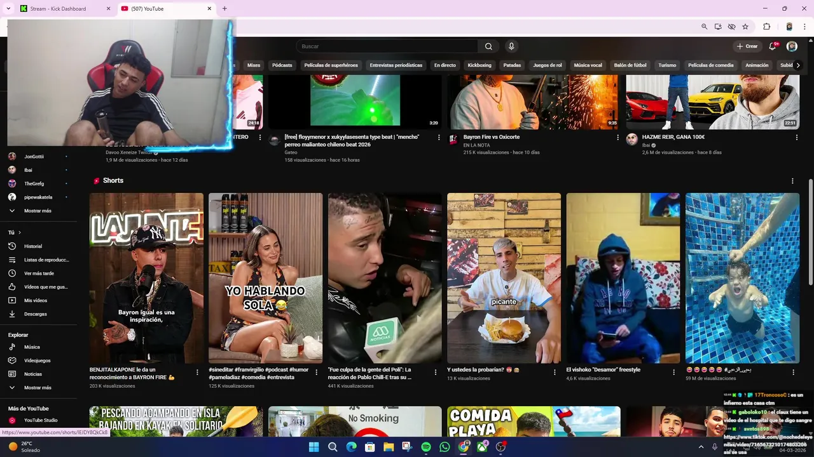
Task: Open WhatsApp from the taskbar
Action: [x=445, y=447]
